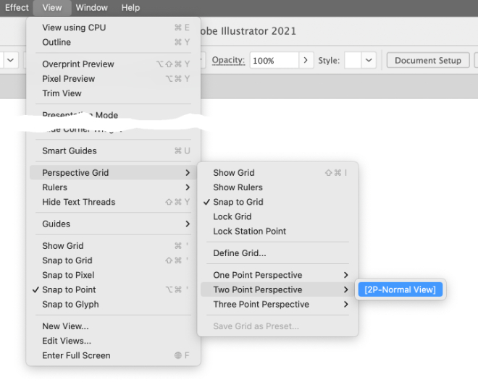Viewport: 478px width, 390px height.
Task: Toggle Snap to Grid in Perspective submenu
Action: coord(238,202)
